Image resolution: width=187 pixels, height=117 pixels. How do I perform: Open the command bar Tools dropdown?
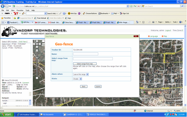click(x=175, y=22)
